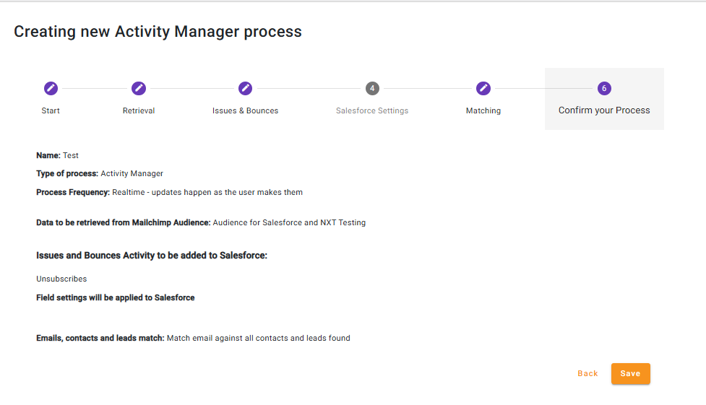The width and height of the screenshot is (706, 405).
Task: Select the Issues & Bounces pencil icon
Action: click(x=245, y=88)
